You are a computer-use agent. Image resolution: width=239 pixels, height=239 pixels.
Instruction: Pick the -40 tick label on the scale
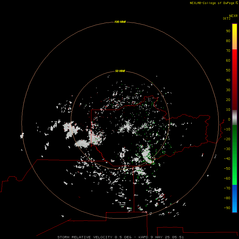pyautogui.click(x=227, y=159)
